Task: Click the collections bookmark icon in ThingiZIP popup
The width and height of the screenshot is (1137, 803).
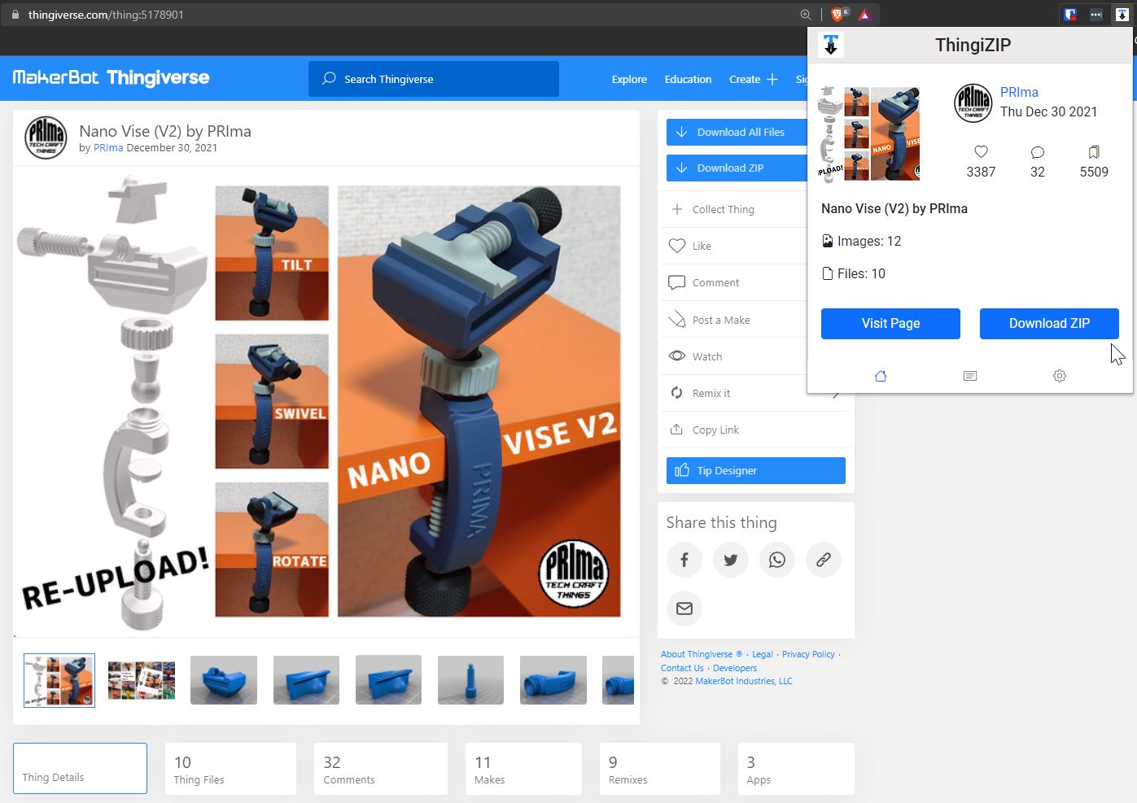Action: [x=1094, y=152]
